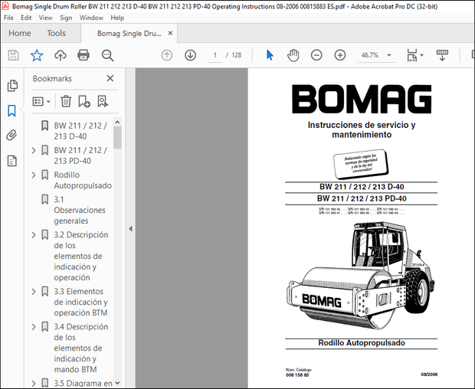Add a new bookmark icon
Image resolution: width=475 pixels, height=389 pixels.
tap(84, 101)
